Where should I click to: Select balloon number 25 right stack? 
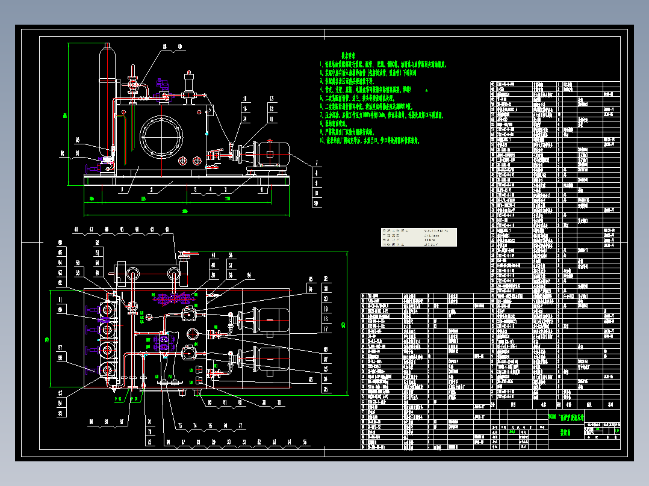click(x=326, y=389)
